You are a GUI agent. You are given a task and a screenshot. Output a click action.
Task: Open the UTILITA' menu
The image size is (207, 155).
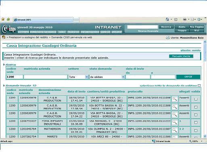click(117, 32)
